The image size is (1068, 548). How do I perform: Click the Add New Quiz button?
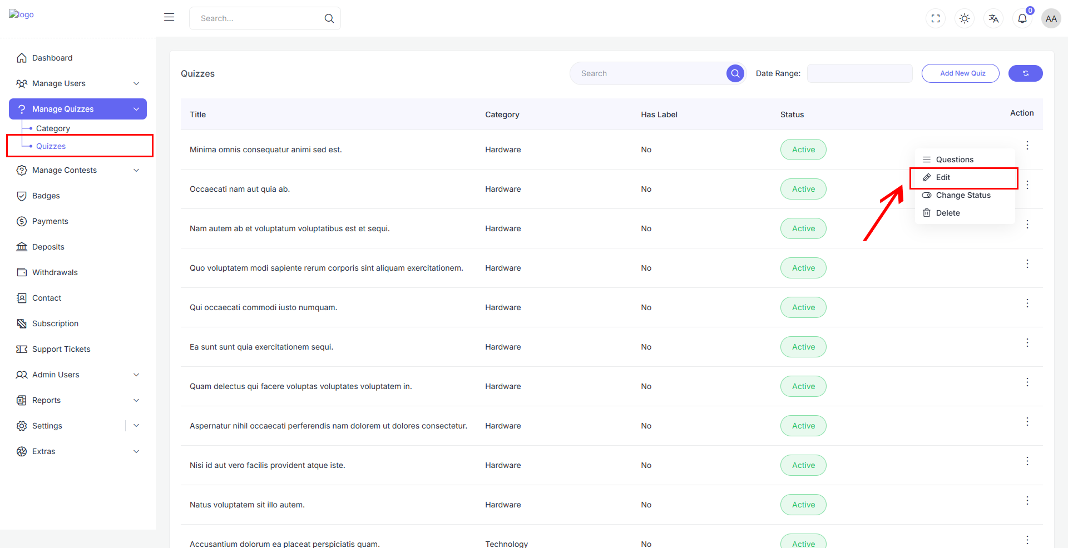pos(961,73)
